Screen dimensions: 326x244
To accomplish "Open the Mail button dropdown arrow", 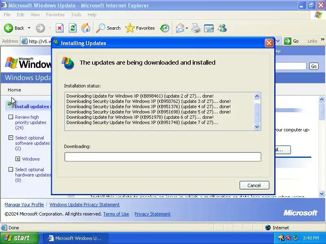I will (187, 28).
